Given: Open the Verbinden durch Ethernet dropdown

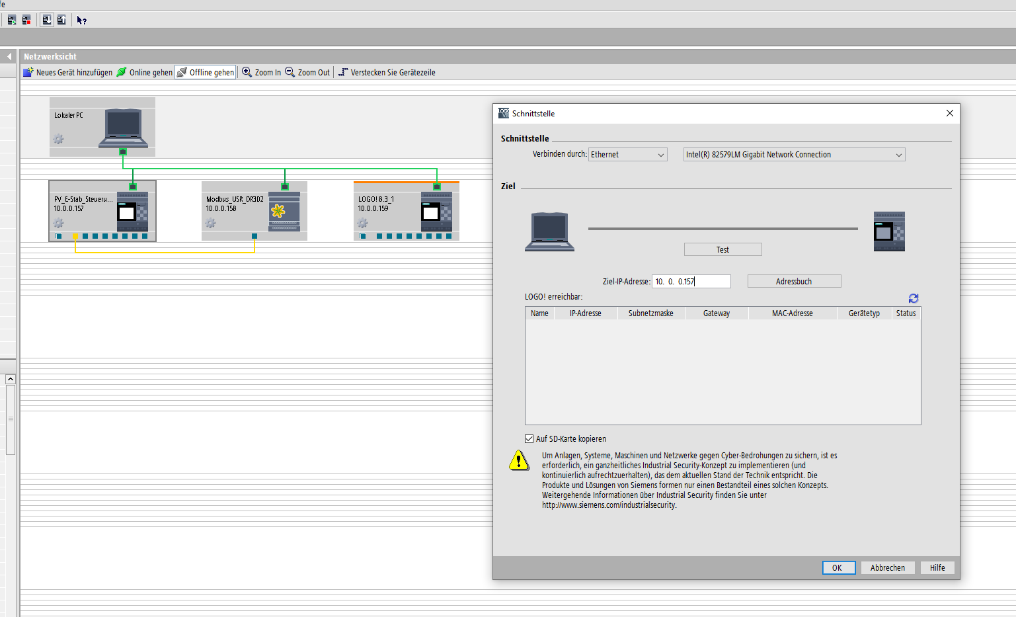Looking at the screenshot, I should tap(627, 154).
